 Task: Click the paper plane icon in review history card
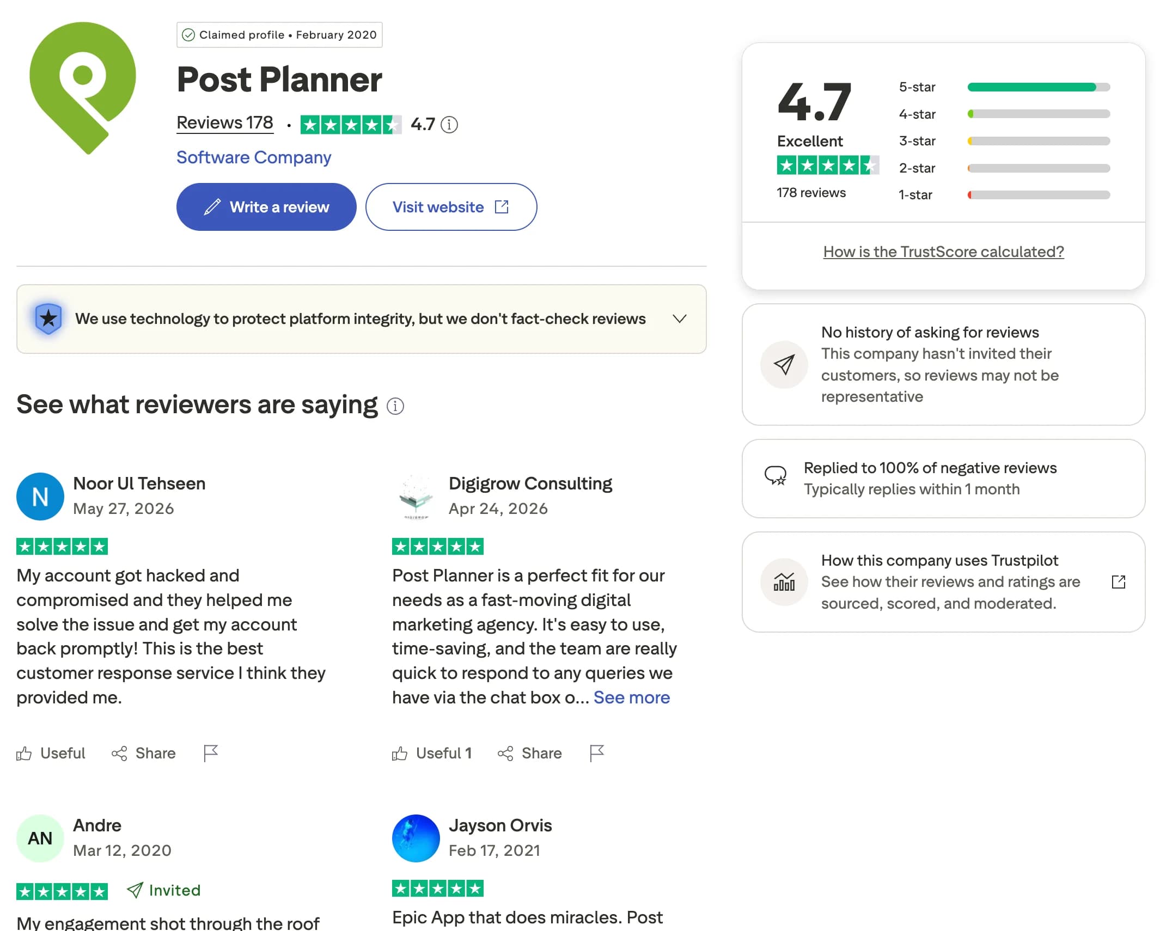pos(784,365)
